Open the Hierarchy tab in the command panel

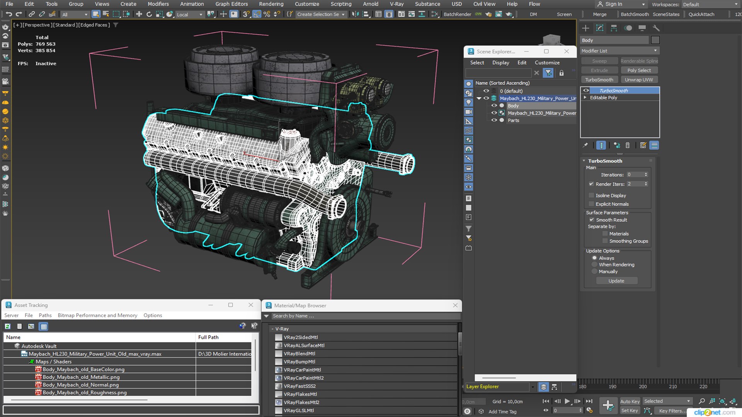click(614, 28)
